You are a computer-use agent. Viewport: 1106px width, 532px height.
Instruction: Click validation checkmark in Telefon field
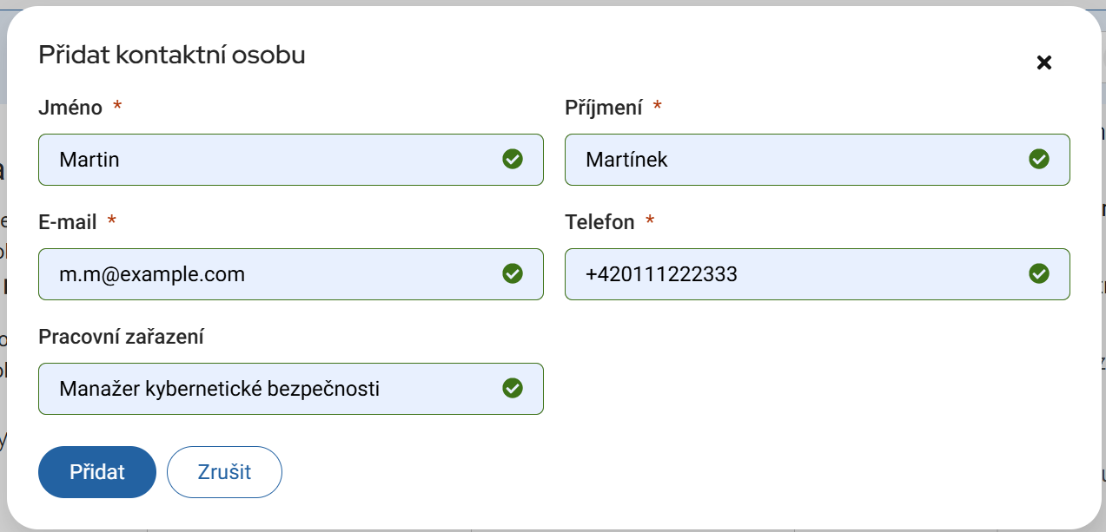click(x=1039, y=273)
